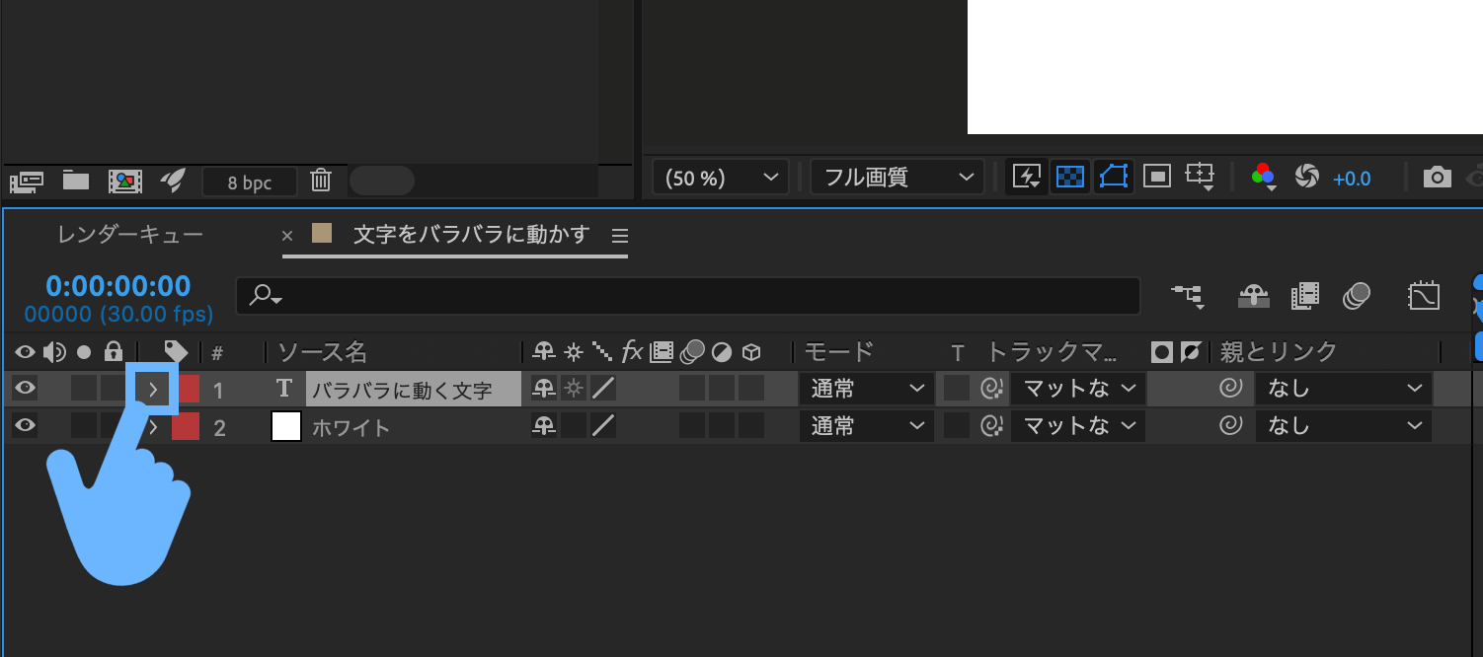Click the モード column header
Screen dimensions: 1483x657
tap(838, 351)
